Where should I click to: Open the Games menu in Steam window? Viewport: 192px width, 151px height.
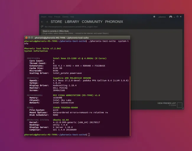(x=65, y=17)
